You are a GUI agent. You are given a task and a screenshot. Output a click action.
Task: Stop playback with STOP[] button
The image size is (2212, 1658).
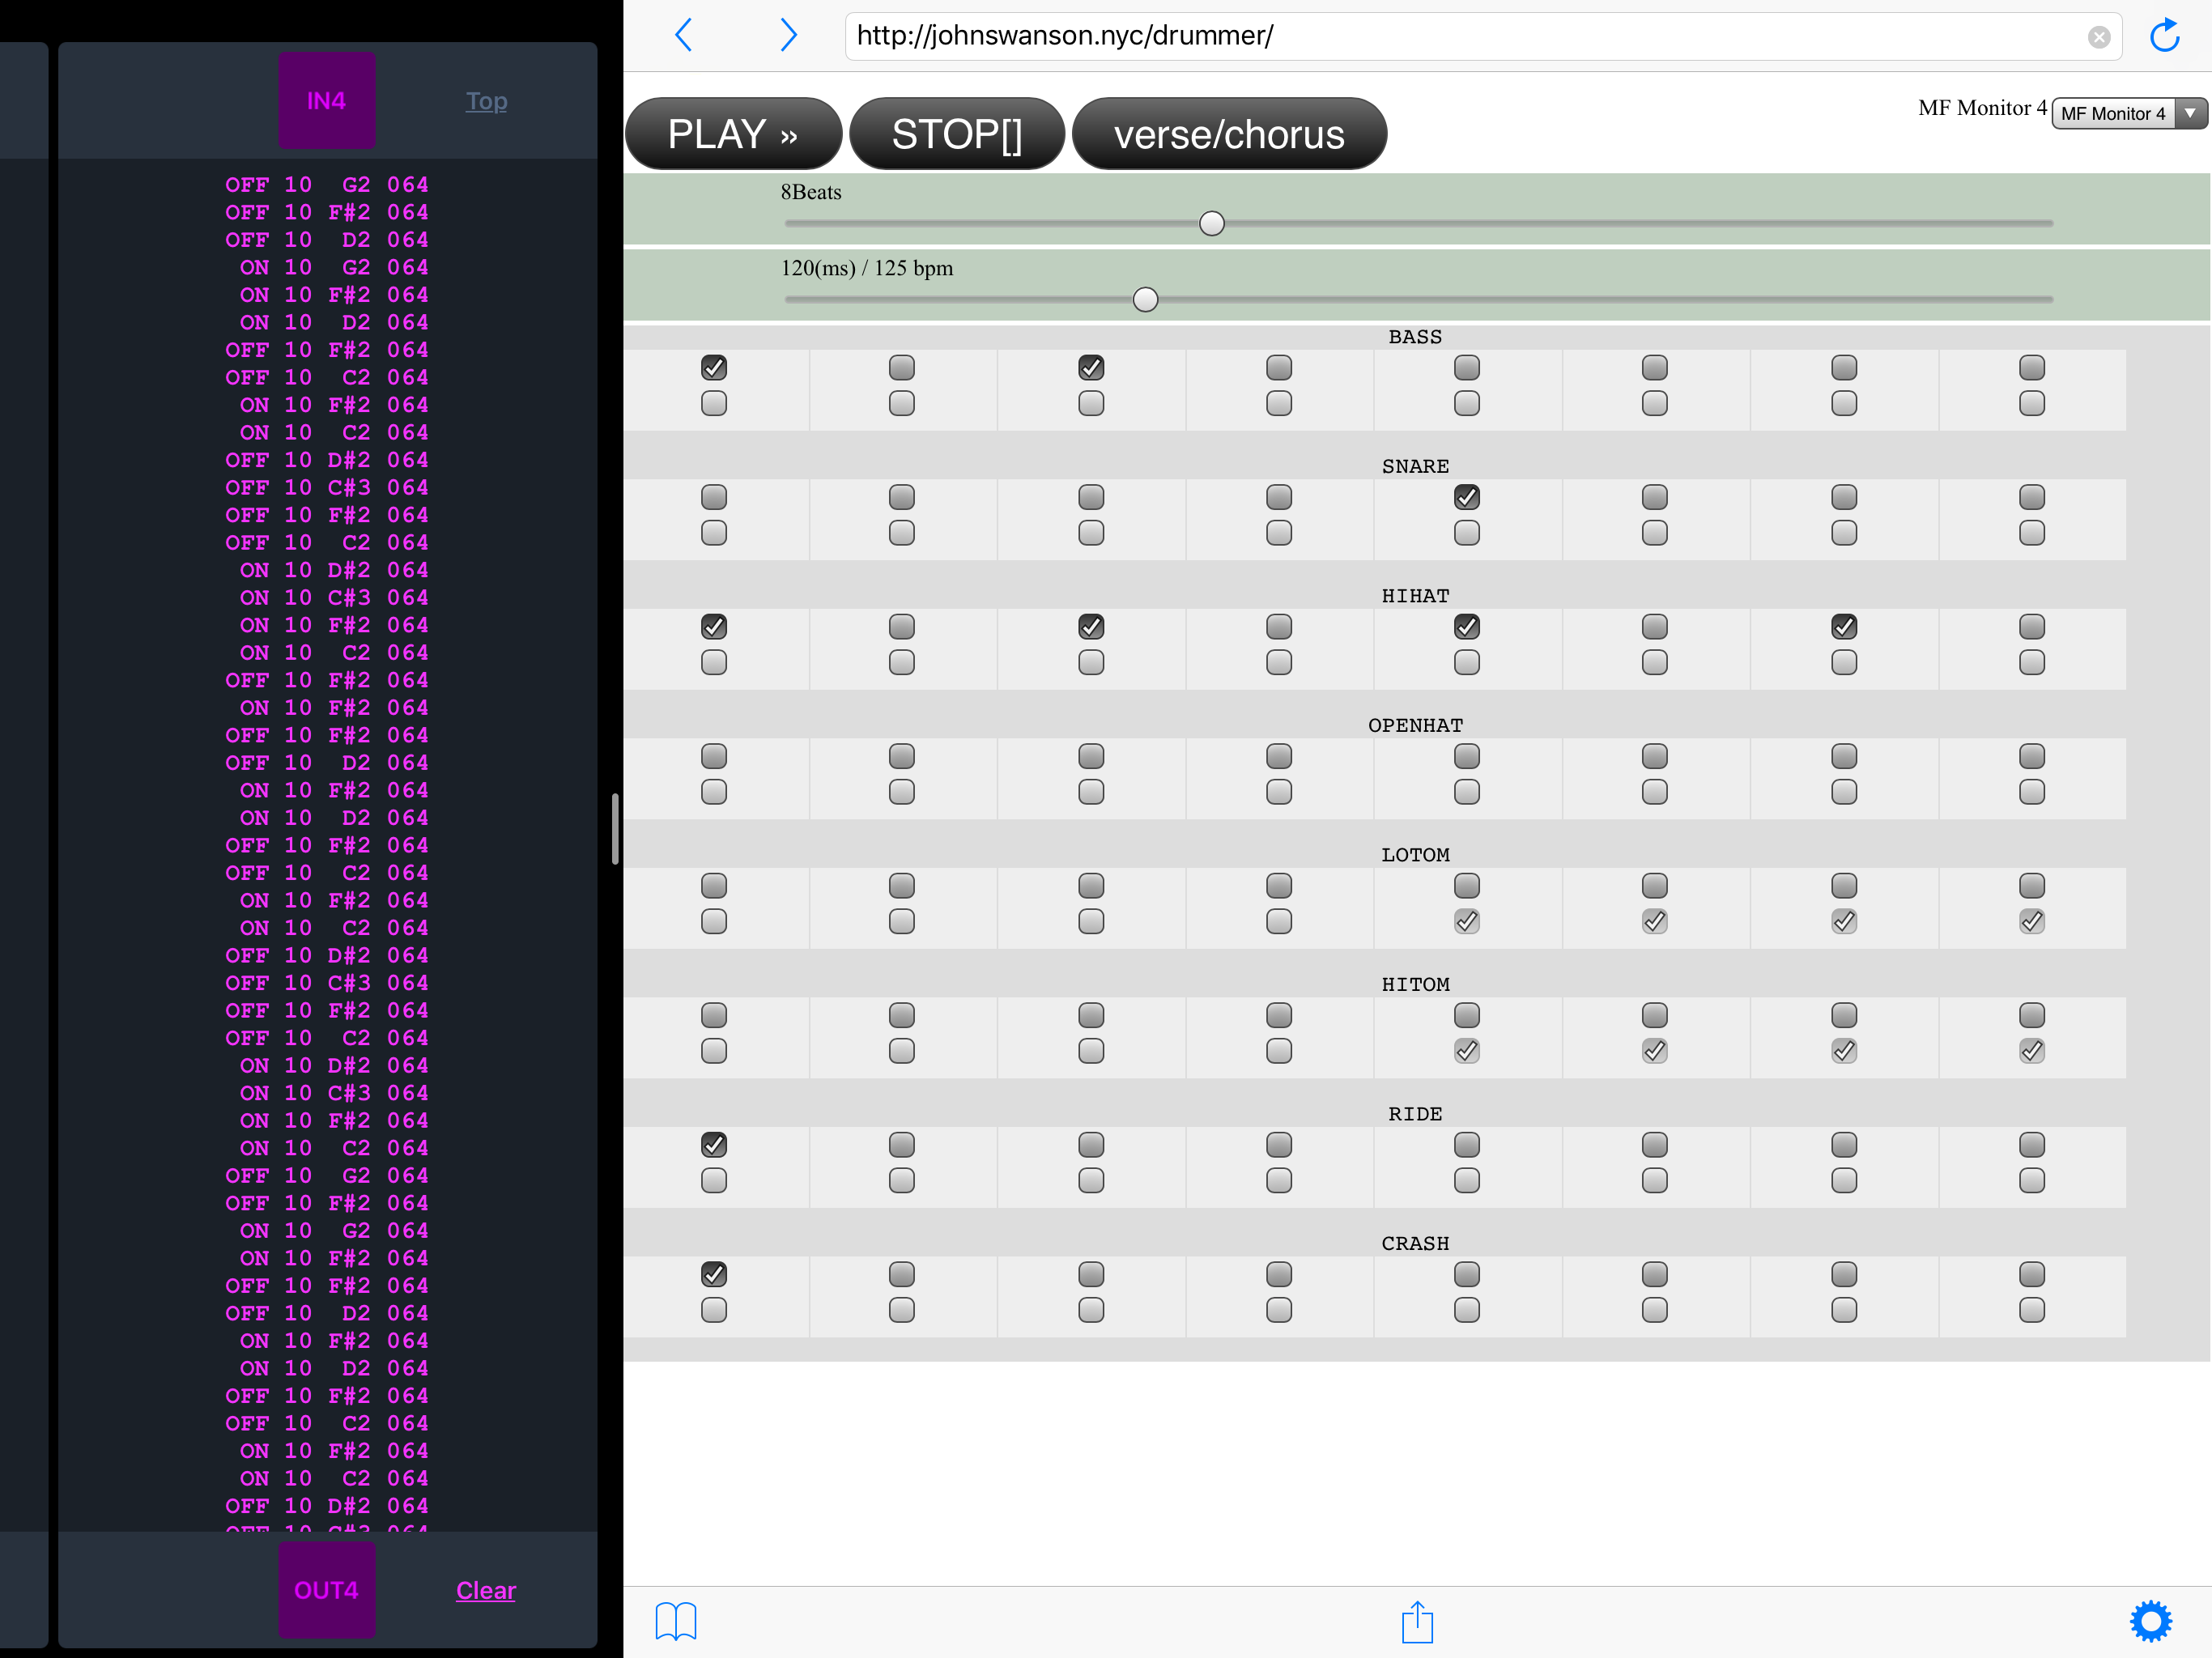coord(956,134)
